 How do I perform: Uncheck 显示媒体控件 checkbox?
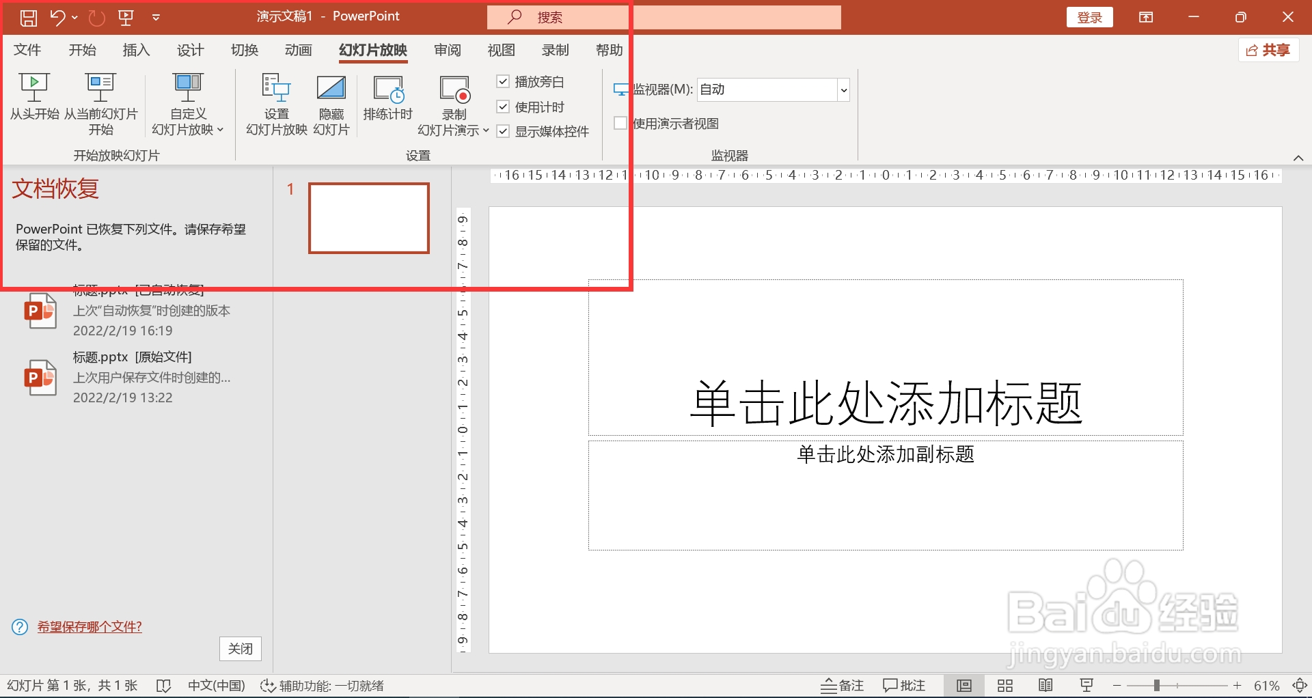click(x=503, y=131)
